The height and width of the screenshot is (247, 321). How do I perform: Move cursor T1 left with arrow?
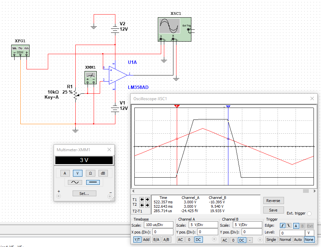pyautogui.click(x=142, y=199)
